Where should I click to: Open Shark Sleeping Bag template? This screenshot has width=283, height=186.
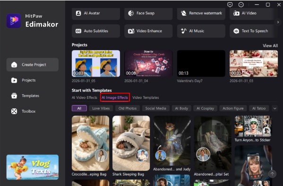131,143
